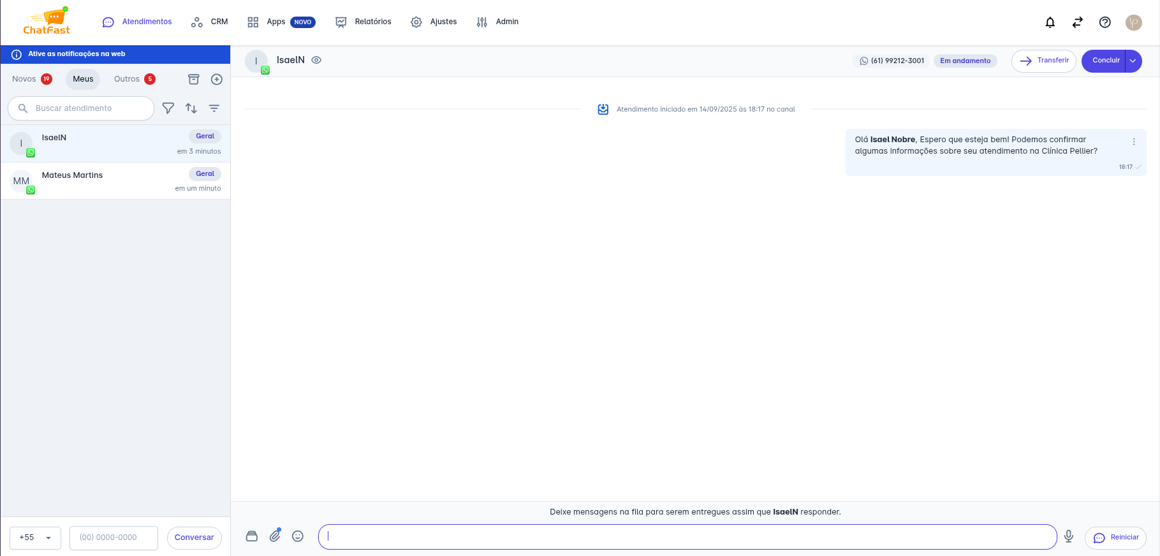Click the archive box icon
Screen dimensions: 1160x556
point(194,79)
